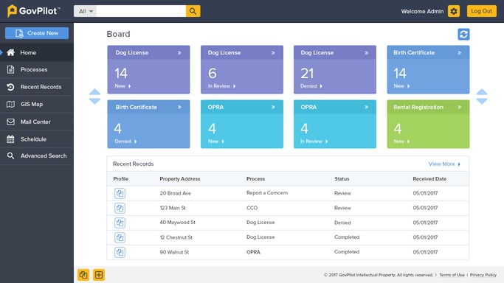Click the yellow plus icon in footer
The width and height of the screenshot is (504, 283).
99,275
